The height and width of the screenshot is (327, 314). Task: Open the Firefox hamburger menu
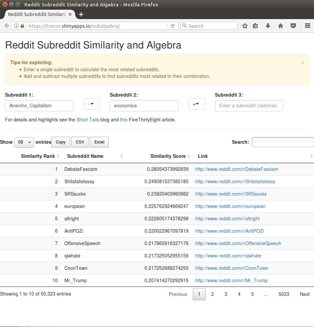tap(308, 26)
